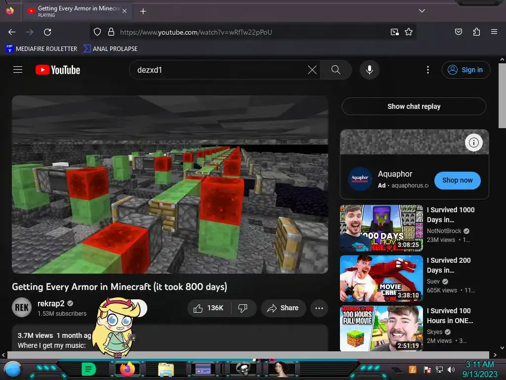Expand the list all tabs chevron

point(422,11)
